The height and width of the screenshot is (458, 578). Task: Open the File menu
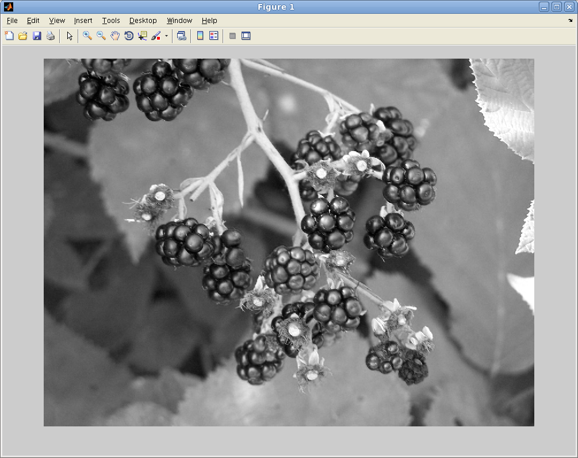click(12, 21)
